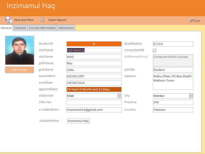Click the enrolDate field 26/04/2016
This screenshot has width=205, height=154.
coord(94,83)
